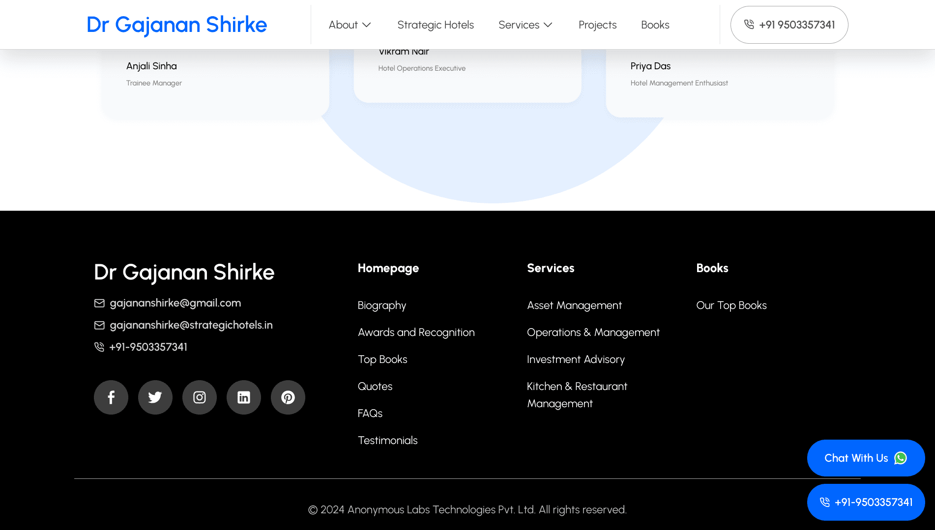Click the WhatsApp Chat With Us button
Viewport: 935px width, 530px height.
(x=866, y=458)
